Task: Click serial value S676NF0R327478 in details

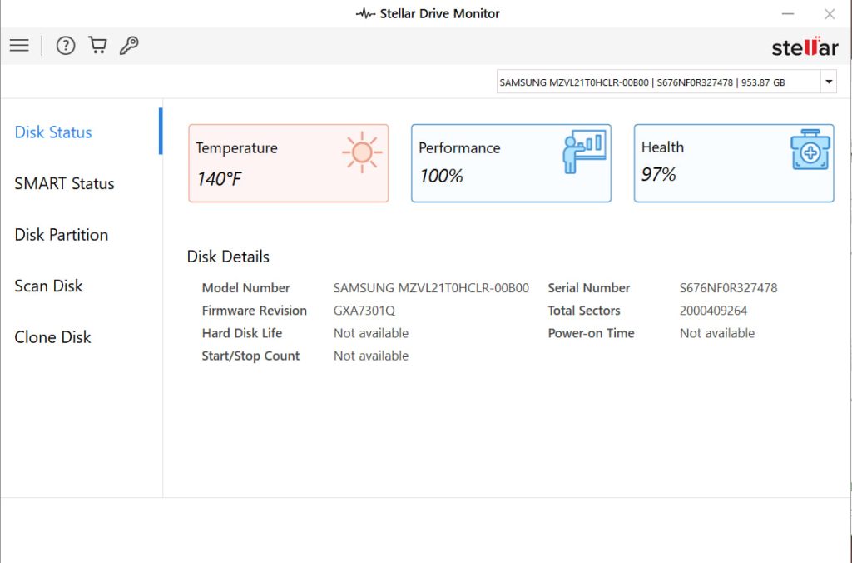Action: pos(728,288)
